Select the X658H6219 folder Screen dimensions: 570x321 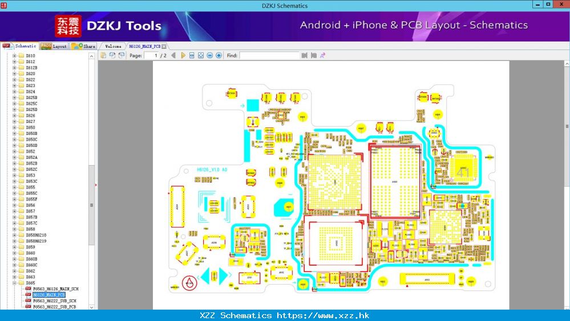(36, 241)
